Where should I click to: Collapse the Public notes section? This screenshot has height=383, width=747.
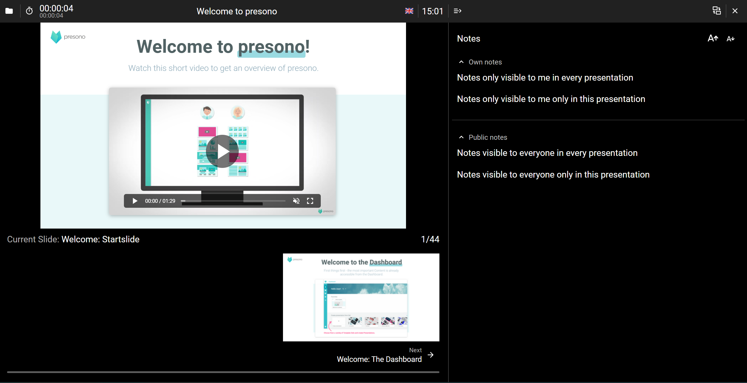(461, 137)
